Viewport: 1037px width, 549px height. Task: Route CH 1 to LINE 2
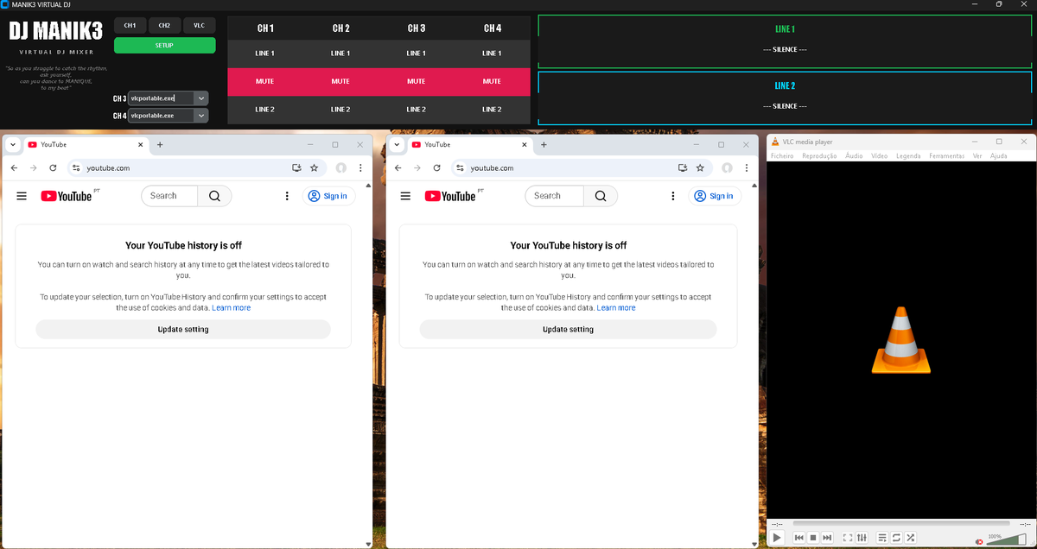(265, 110)
